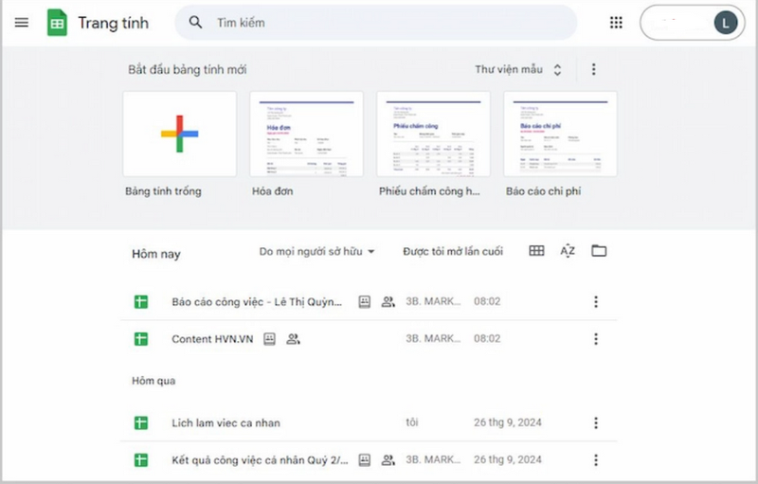Click owner 'tôi' in Lich lam viec row
Screen dimensions: 758x484
tap(412, 422)
